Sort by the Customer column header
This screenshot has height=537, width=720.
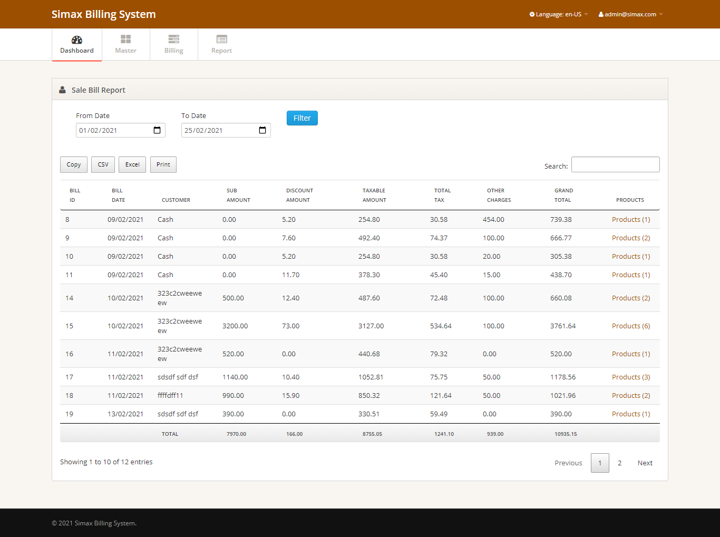tap(176, 200)
